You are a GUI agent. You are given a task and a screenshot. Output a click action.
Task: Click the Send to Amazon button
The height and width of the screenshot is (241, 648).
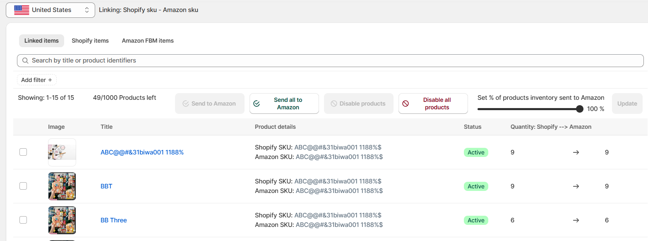[x=209, y=104]
